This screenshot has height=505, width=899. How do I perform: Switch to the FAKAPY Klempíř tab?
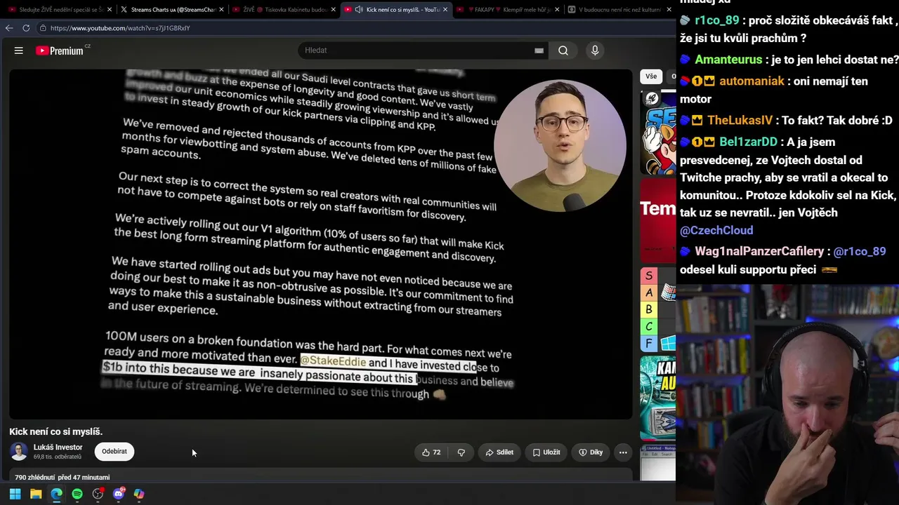pos(507,10)
